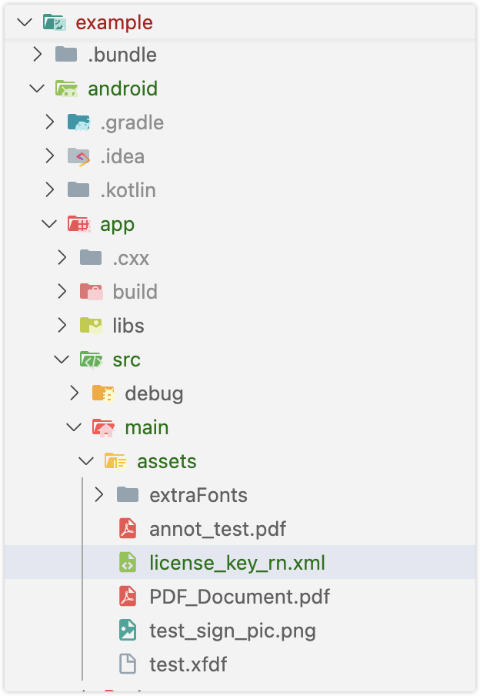The width and height of the screenshot is (480, 696).
Task: Click the .gradle elephant folder icon
Action: coord(79,122)
